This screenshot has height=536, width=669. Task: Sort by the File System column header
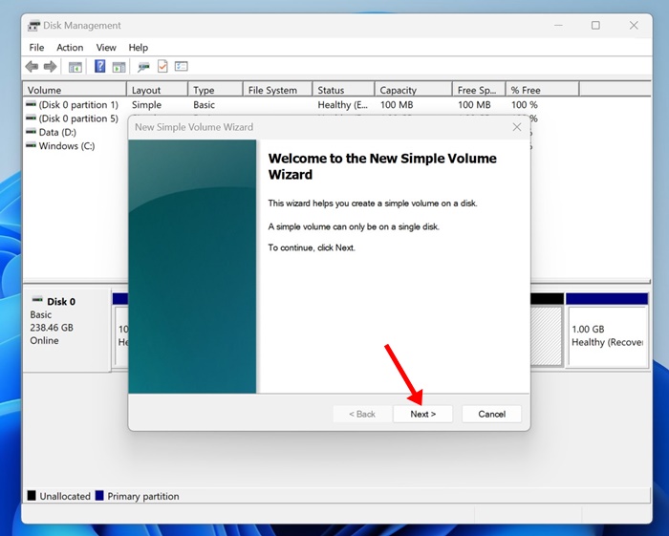(278, 90)
